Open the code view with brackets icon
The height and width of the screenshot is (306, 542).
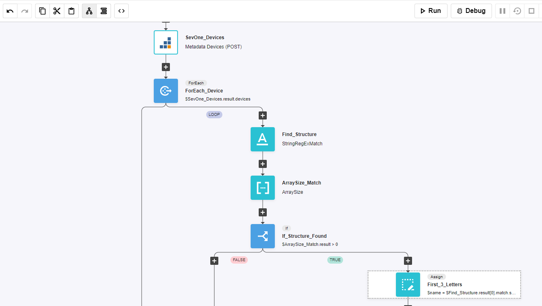coord(121,11)
